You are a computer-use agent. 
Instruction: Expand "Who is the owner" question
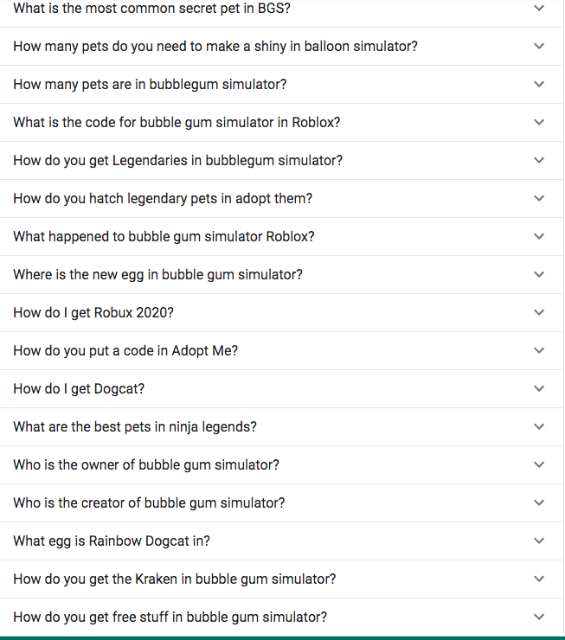pos(146,465)
